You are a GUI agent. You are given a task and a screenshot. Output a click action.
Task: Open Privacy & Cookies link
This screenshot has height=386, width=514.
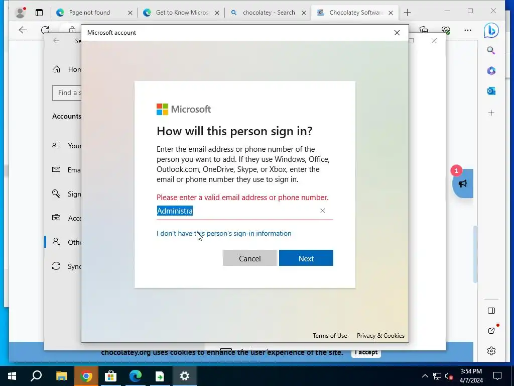380,335
